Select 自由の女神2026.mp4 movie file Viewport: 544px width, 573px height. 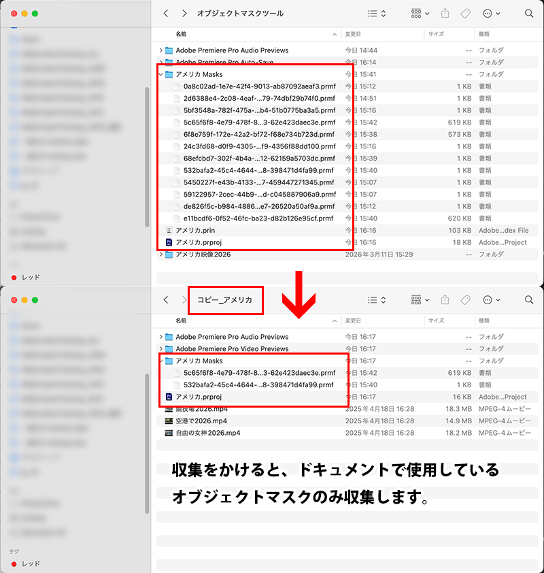coord(207,433)
